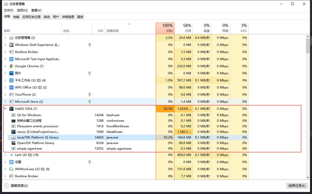
Task: Click the Windows Shell Experience process icon
Action: [11, 45]
